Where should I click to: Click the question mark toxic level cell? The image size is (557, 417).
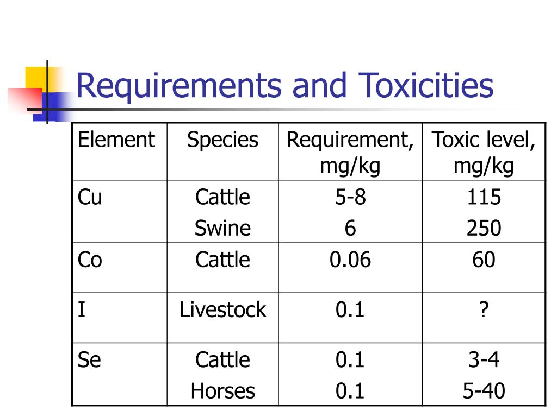tap(484, 318)
